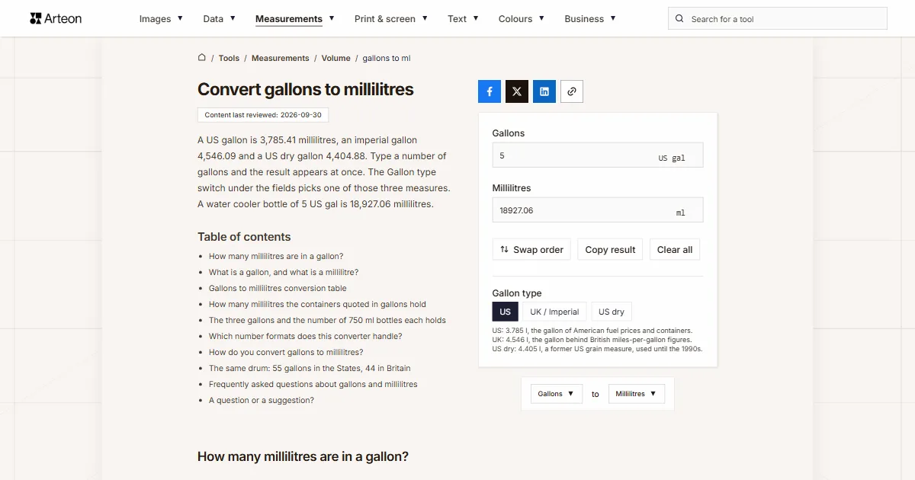Copy page link icon

tap(572, 91)
